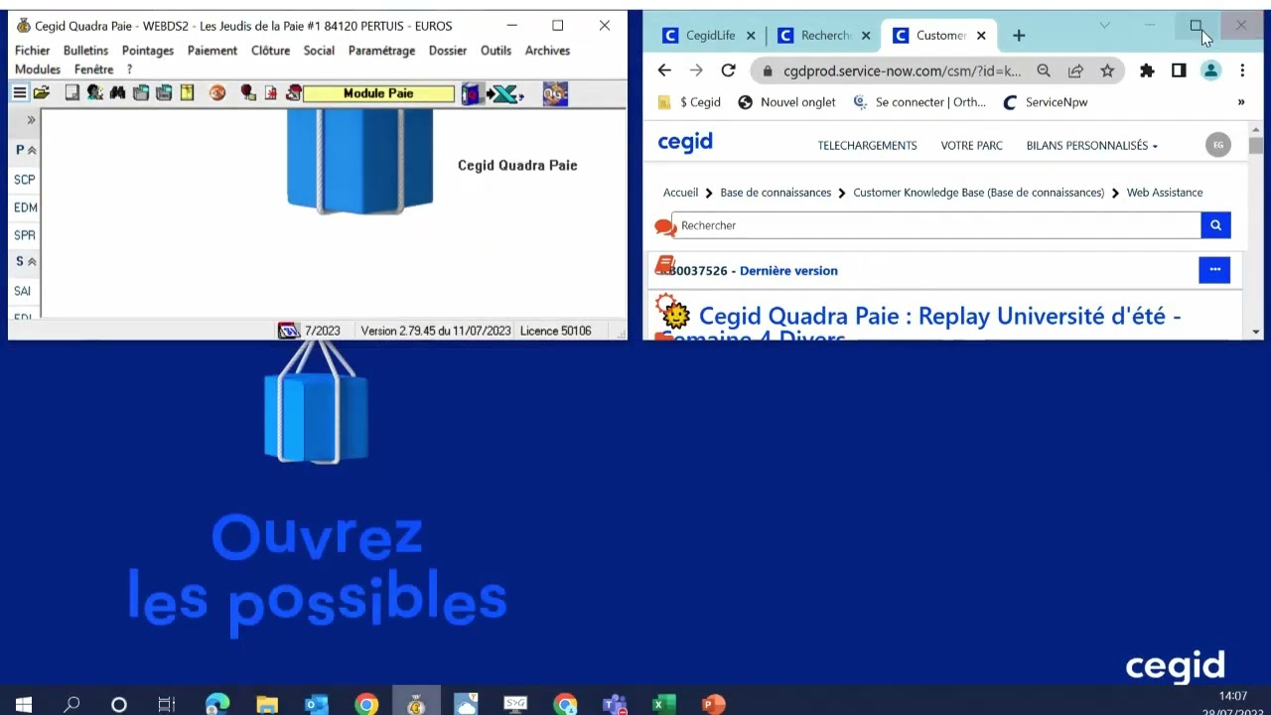Click the Module Paie button
This screenshot has width=1271, height=715.
point(378,93)
